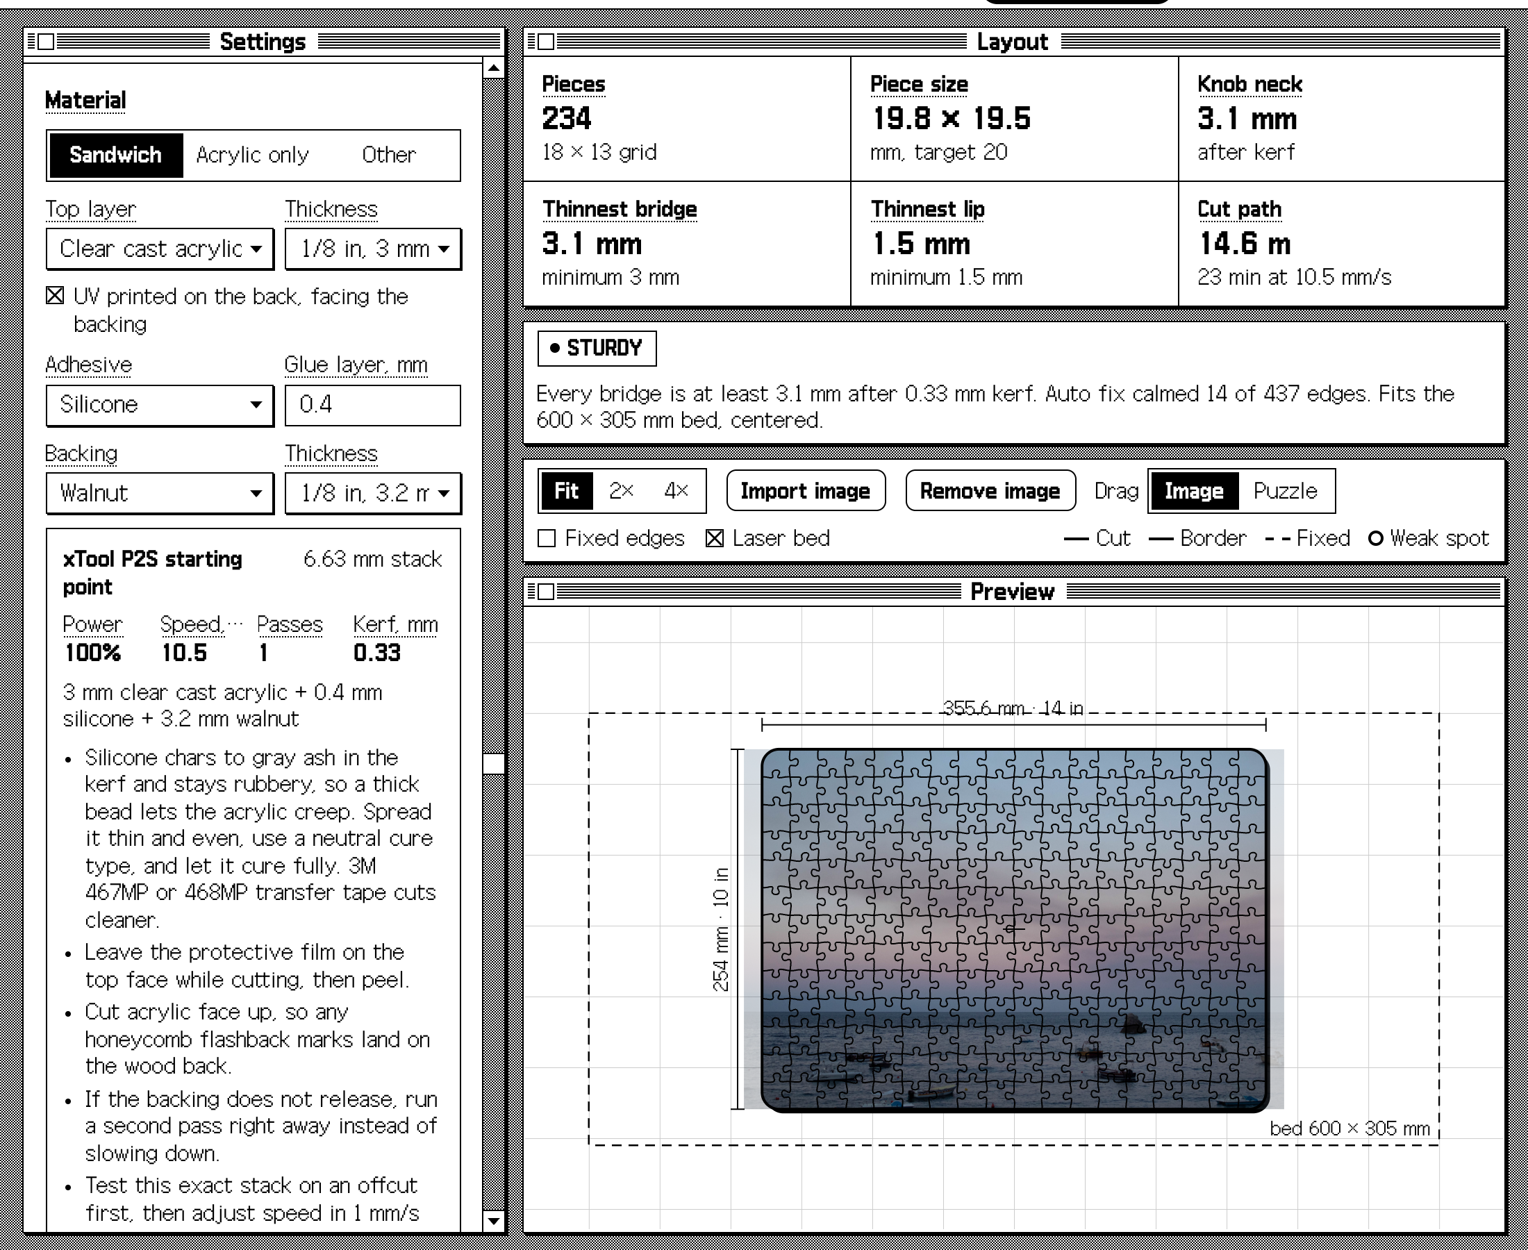The height and width of the screenshot is (1250, 1528).
Task: Click the crosshair at the puzzle center
Action: (x=1015, y=929)
